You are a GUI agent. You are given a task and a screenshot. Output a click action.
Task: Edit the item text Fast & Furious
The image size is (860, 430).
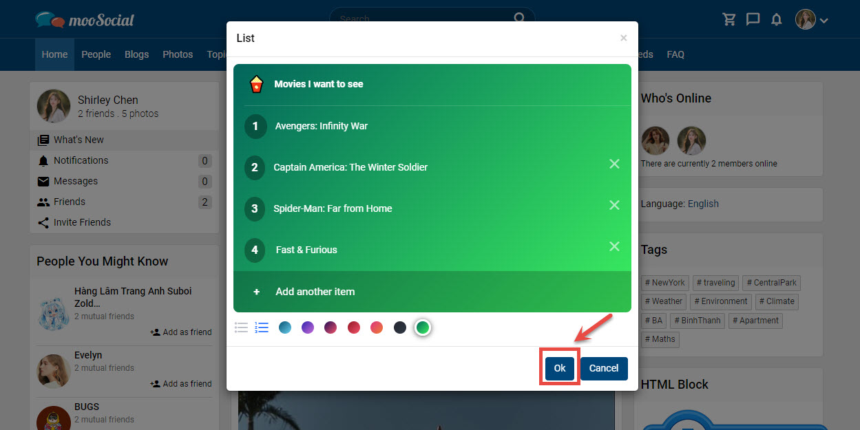pos(306,250)
